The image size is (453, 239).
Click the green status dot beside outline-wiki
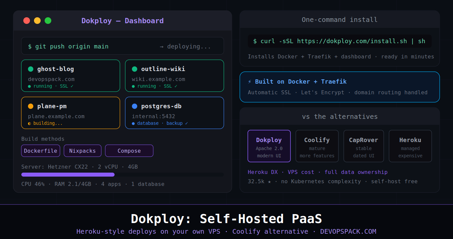tap(135, 69)
